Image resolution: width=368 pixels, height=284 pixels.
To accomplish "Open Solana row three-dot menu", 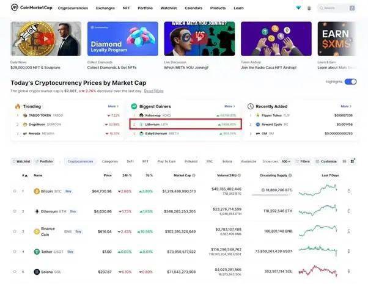I will coord(349,271).
